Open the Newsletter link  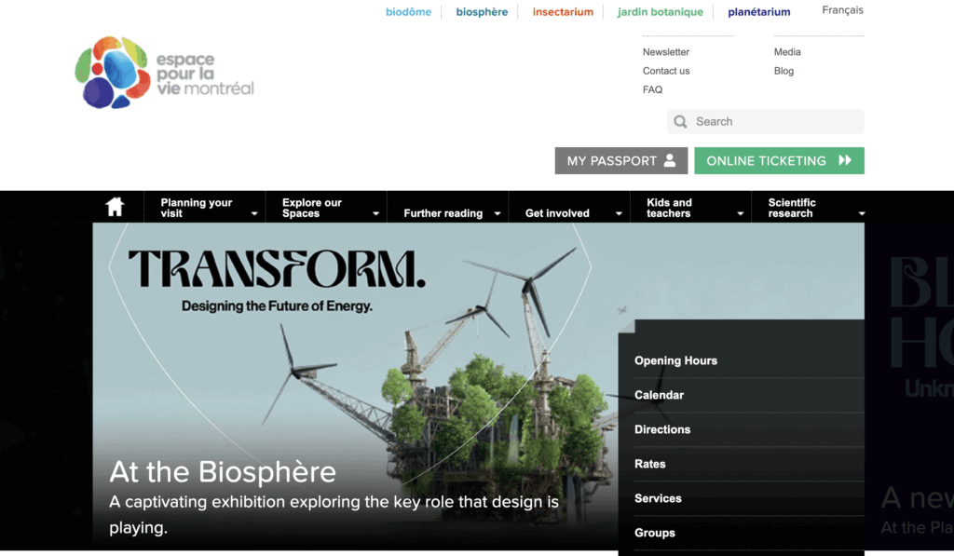[666, 52]
